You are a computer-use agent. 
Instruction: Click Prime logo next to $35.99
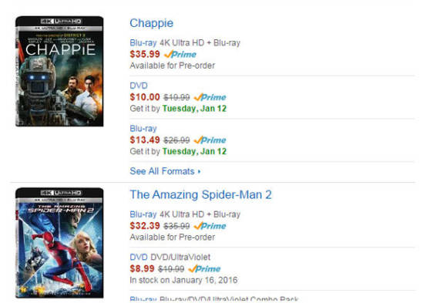(180, 54)
